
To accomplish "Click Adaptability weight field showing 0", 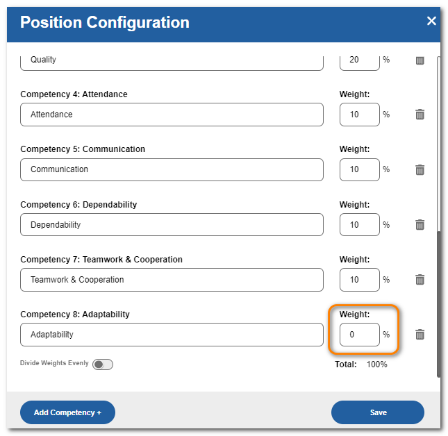I will pos(359,335).
